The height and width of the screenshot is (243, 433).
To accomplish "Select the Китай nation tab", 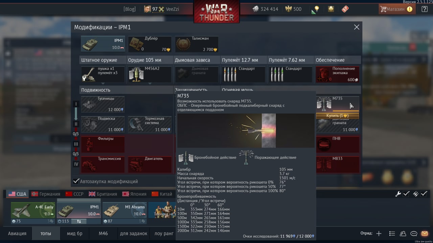I will tap(162, 194).
